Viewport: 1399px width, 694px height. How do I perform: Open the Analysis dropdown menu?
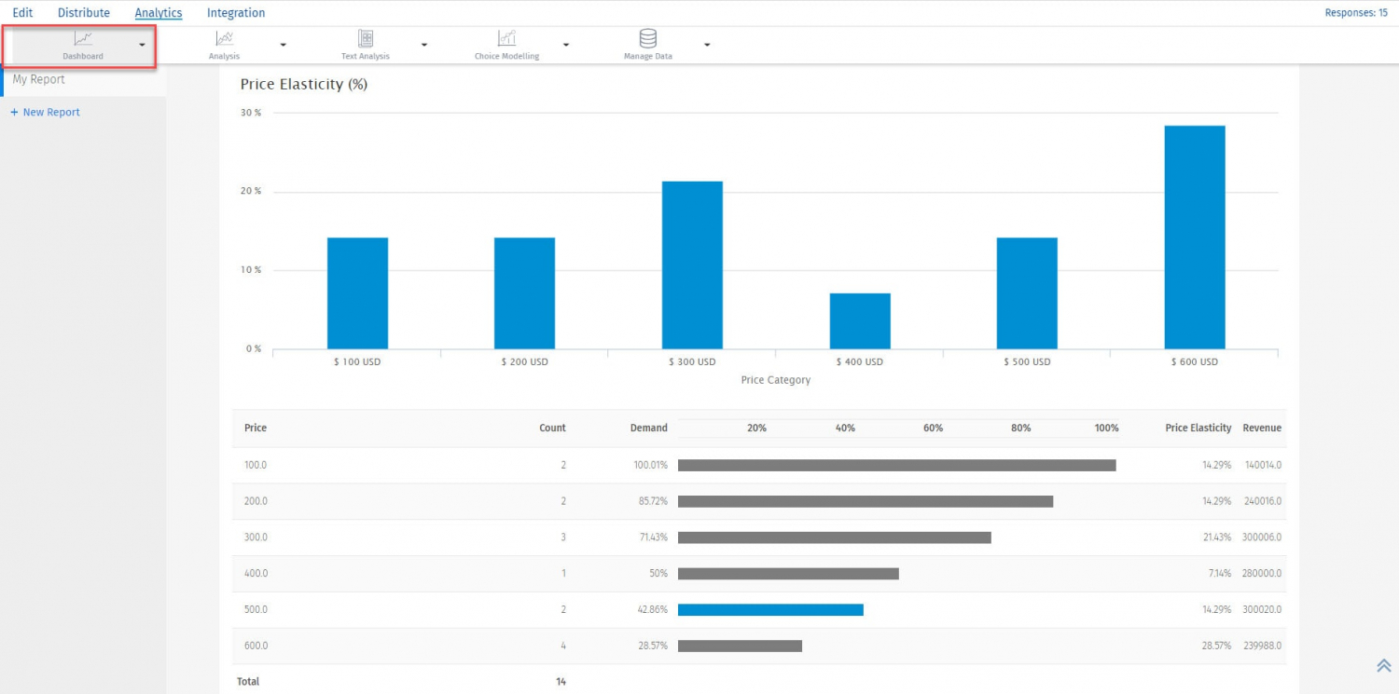pos(283,44)
